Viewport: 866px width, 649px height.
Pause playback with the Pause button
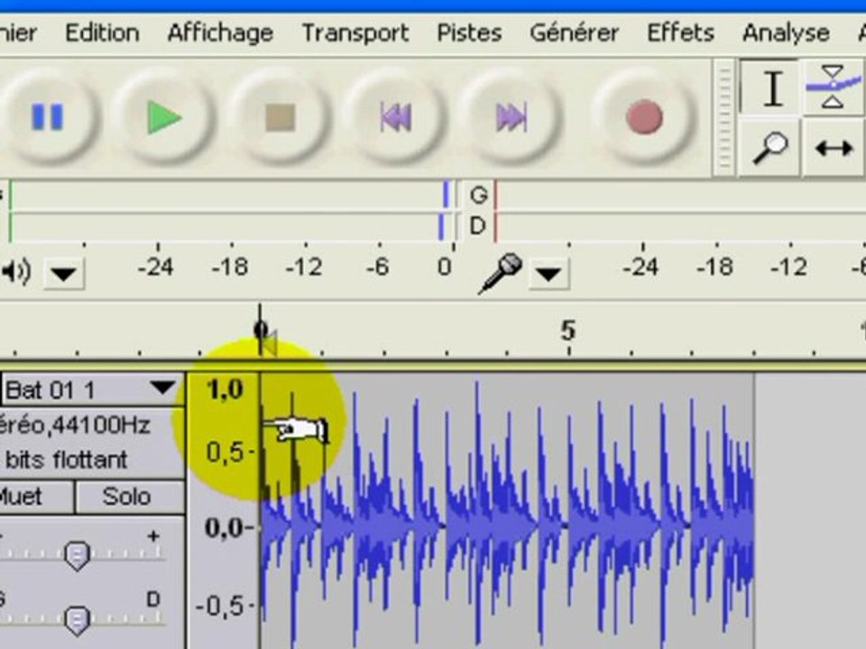[46, 117]
